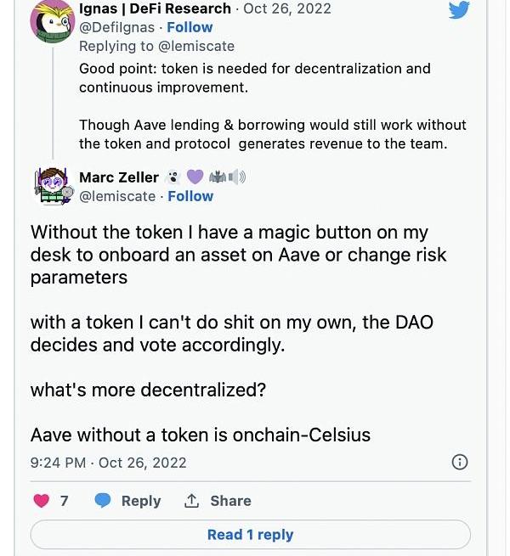510x556 pixels.
Task: Open the 9:24 PM · Oct 26, 2022 timestamp
Action: [x=108, y=463]
